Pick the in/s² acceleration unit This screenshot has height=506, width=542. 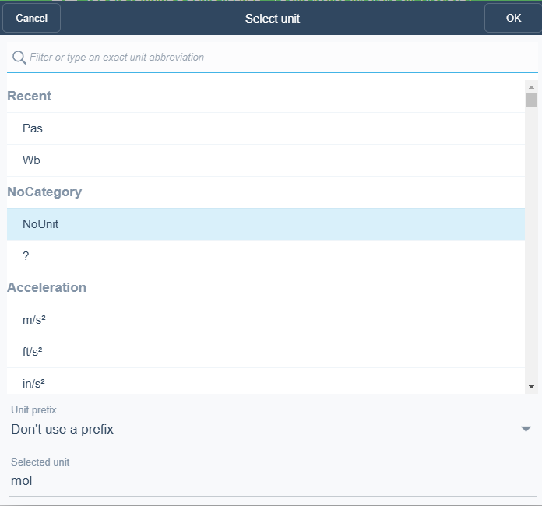click(266, 381)
